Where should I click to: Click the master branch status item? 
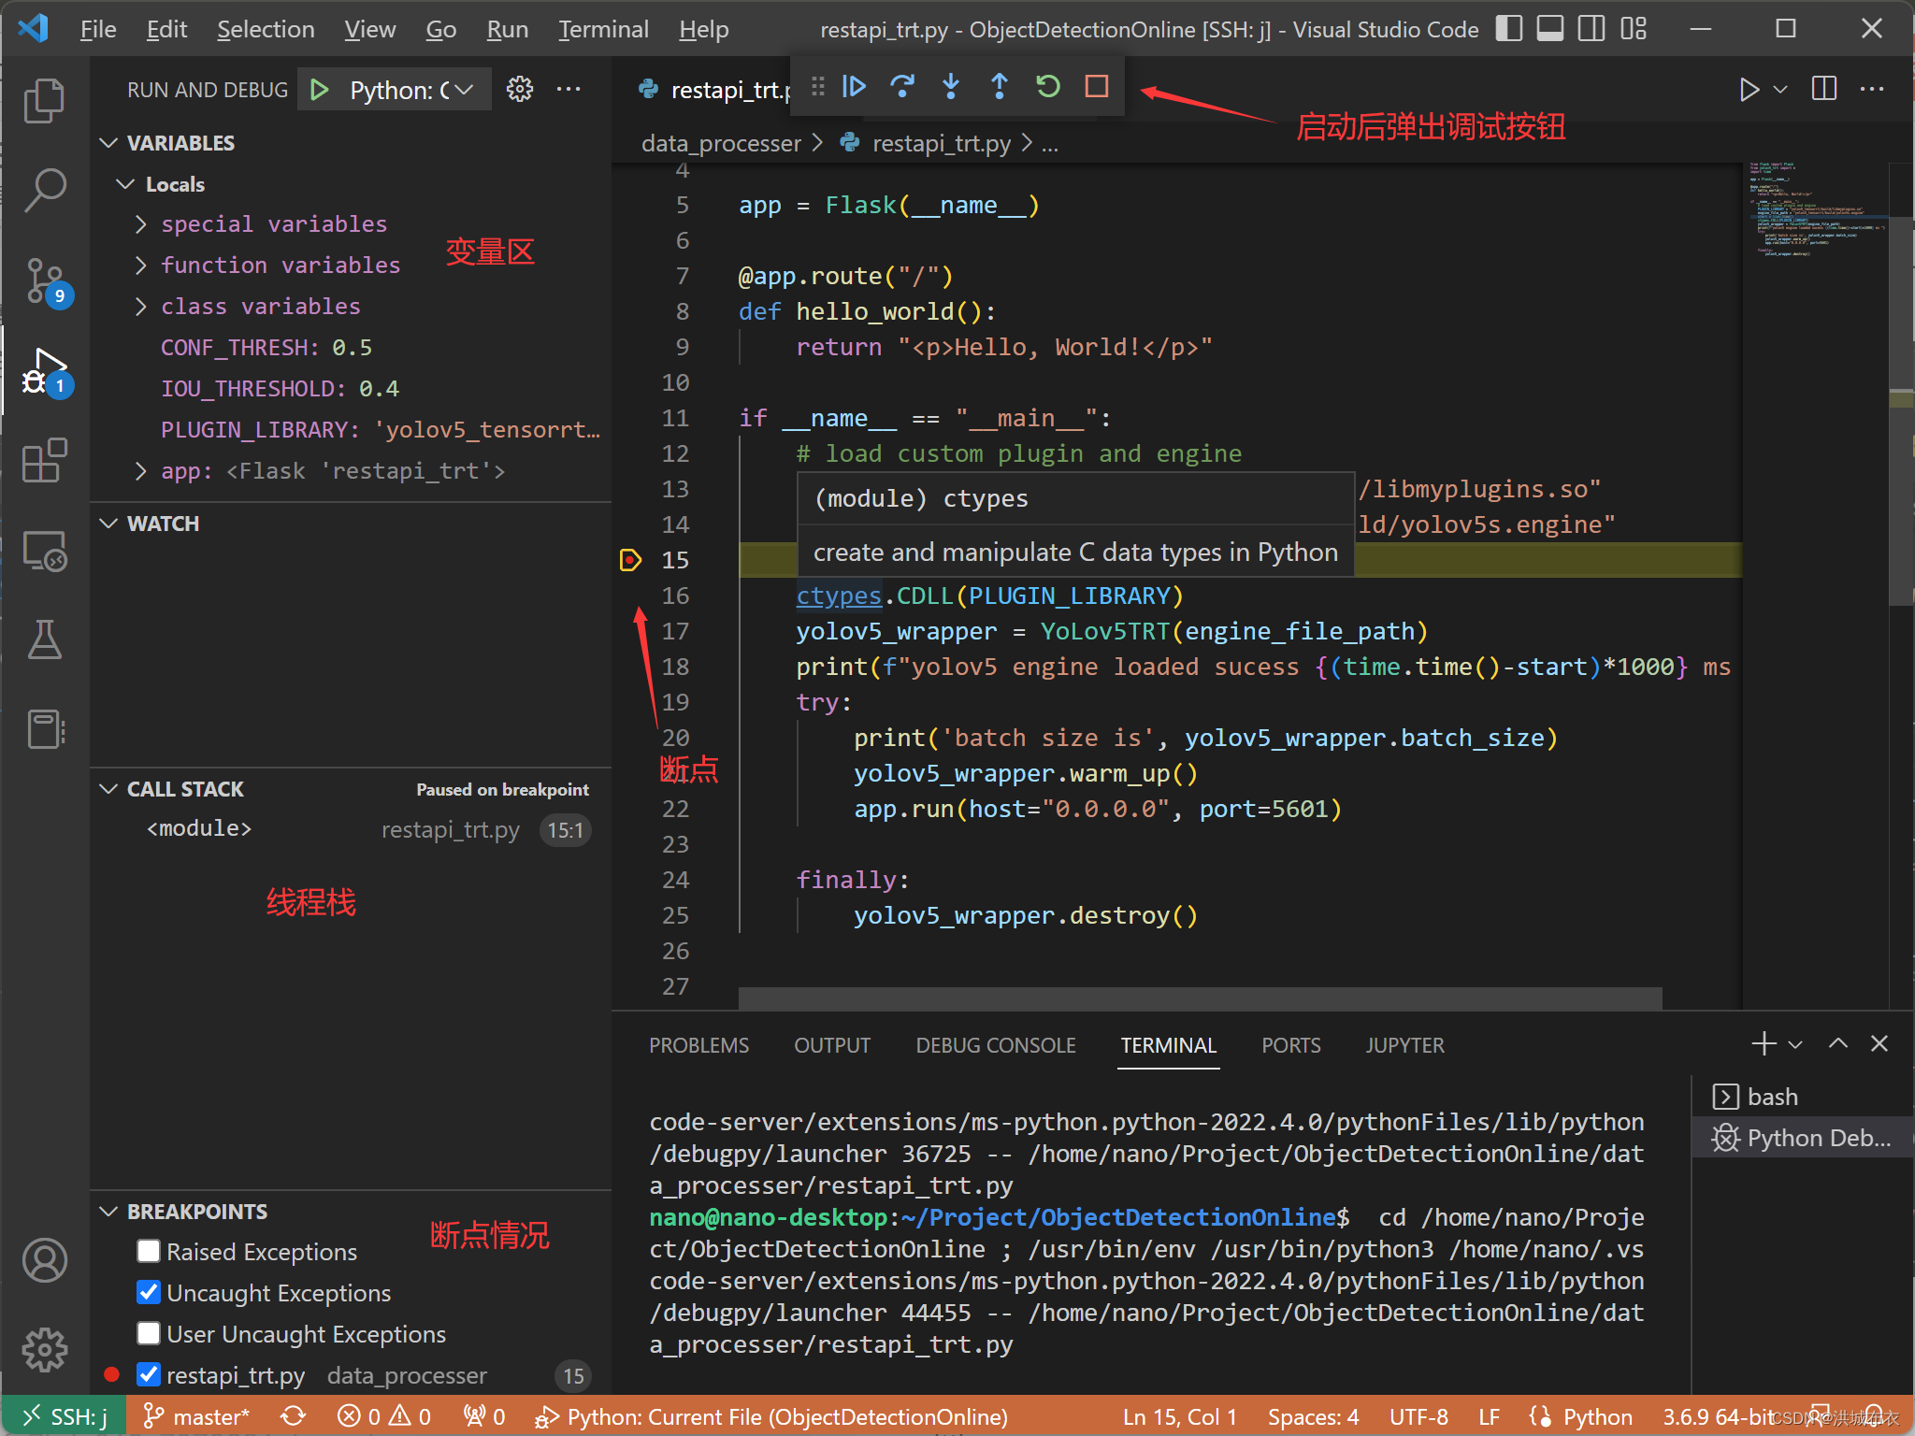click(x=196, y=1416)
